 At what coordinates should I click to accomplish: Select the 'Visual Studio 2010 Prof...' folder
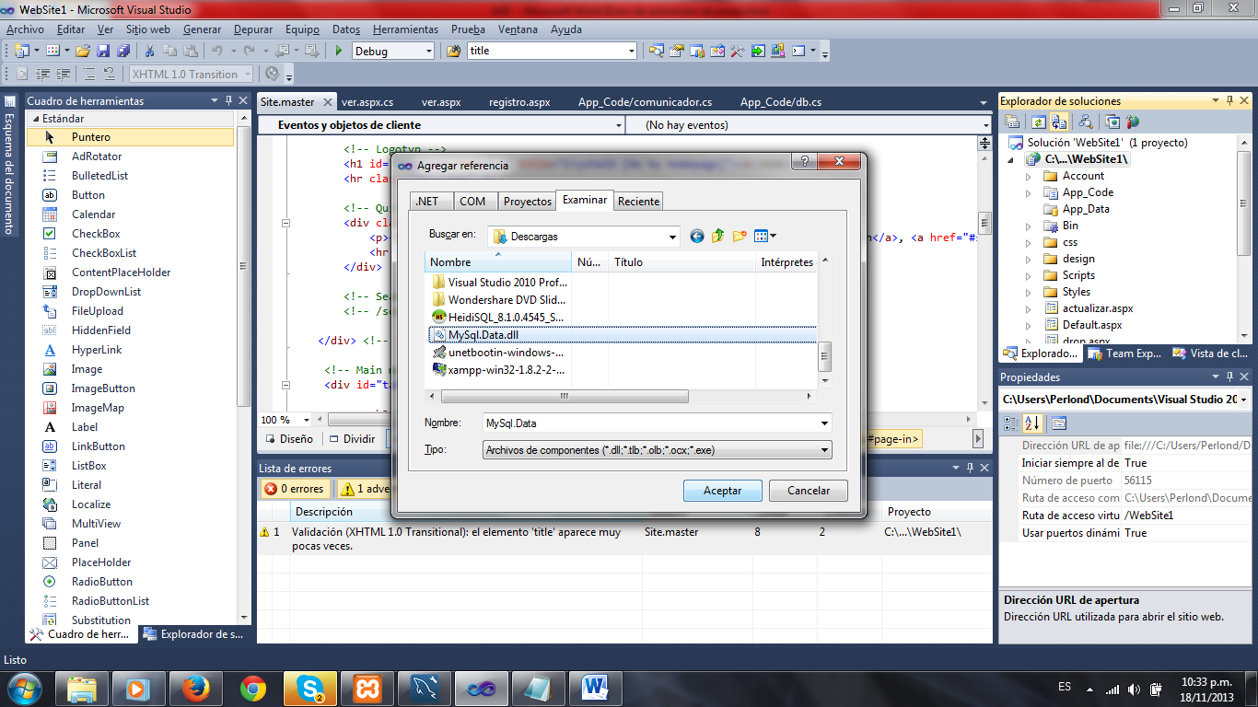pyautogui.click(x=499, y=283)
